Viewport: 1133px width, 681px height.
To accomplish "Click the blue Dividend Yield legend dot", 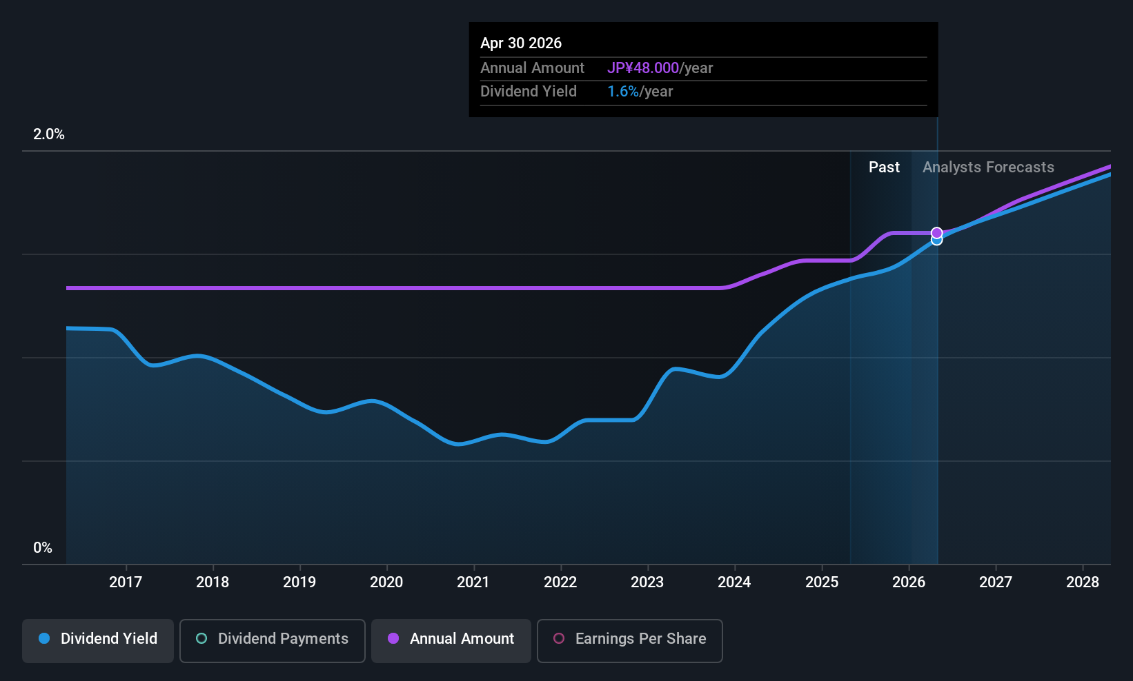I will (x=44, y=638).
